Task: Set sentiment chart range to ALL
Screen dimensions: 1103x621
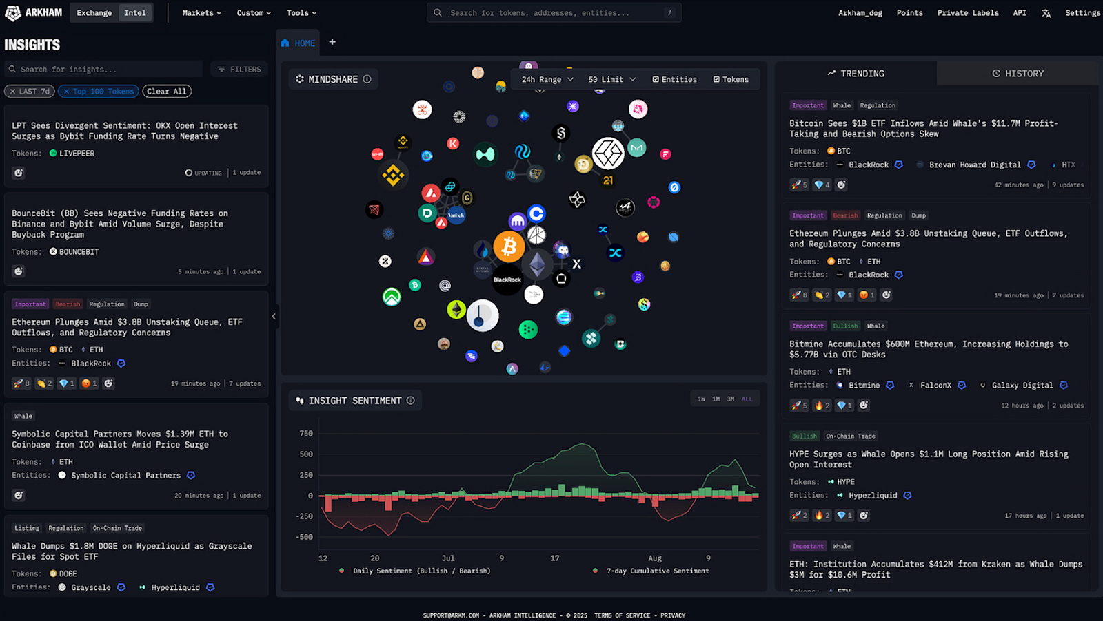Action: tap(747, 399)
